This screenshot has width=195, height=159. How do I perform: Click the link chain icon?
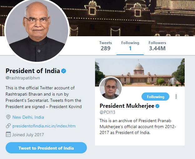pyautogui.click(x=8, y=126)
